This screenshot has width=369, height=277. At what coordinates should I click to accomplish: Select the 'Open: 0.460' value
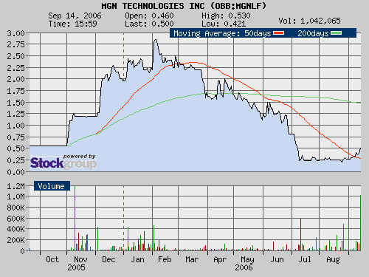[149, 16]
